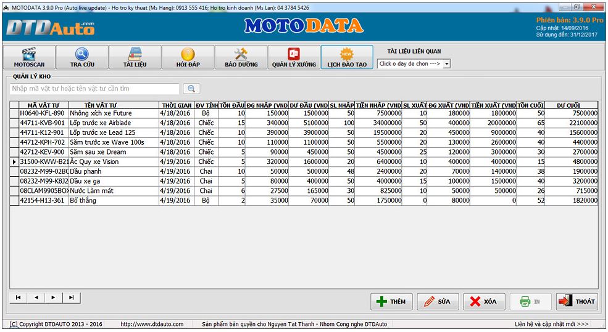Select the 'Dầu phanh' cell

coord(114,171)
